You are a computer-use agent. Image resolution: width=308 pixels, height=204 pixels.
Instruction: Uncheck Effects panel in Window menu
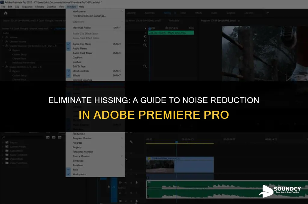tap(69, 75)
